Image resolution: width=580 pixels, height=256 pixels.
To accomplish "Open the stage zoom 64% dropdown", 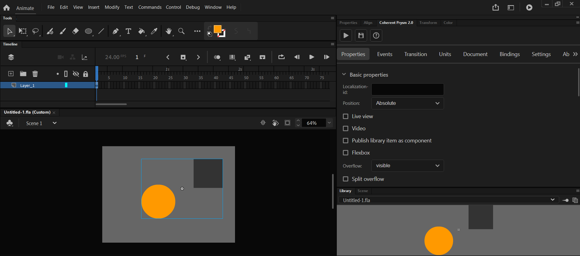I will point(329,123).
